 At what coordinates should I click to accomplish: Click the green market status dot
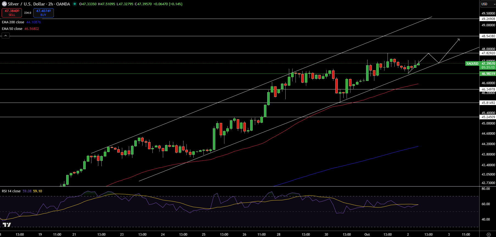74,4
